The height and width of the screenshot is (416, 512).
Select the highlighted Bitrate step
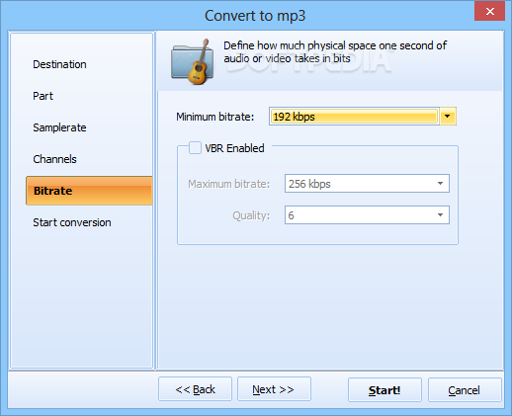(89, 191)
